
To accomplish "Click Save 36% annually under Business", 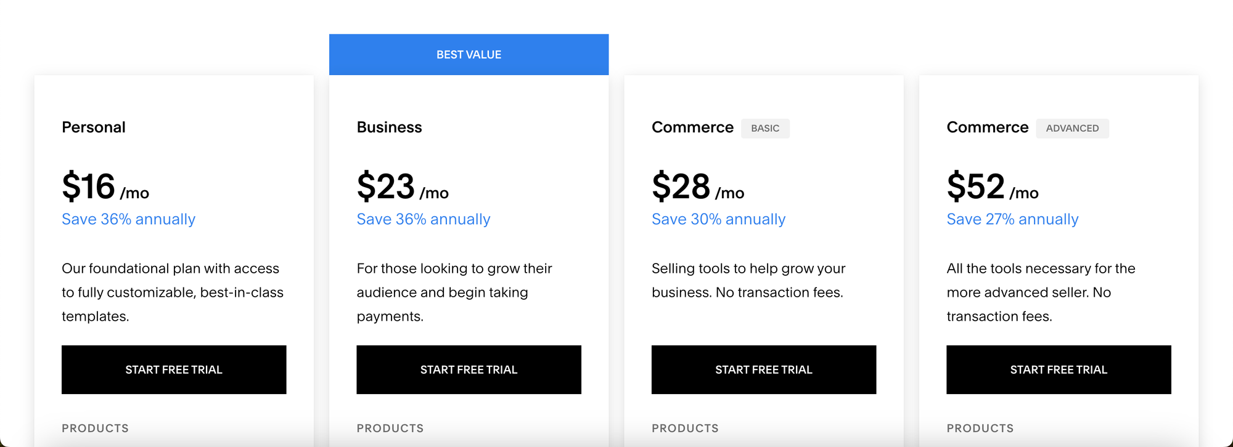I will pyautogui.click(x=424, y=219).
